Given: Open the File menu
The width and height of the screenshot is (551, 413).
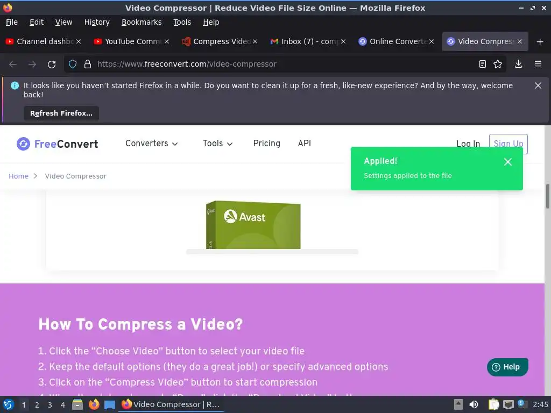Looking at the screenshot, I should [12, 22].
